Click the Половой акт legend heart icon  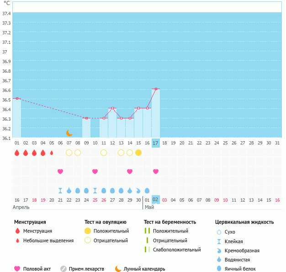tap(17, 269)
